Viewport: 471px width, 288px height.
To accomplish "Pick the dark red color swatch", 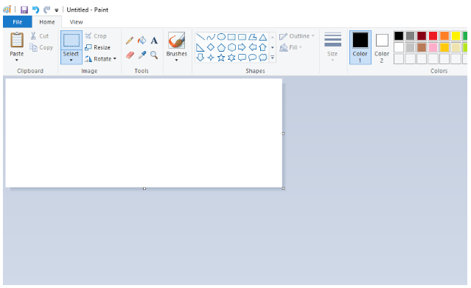I will [422, 35].
